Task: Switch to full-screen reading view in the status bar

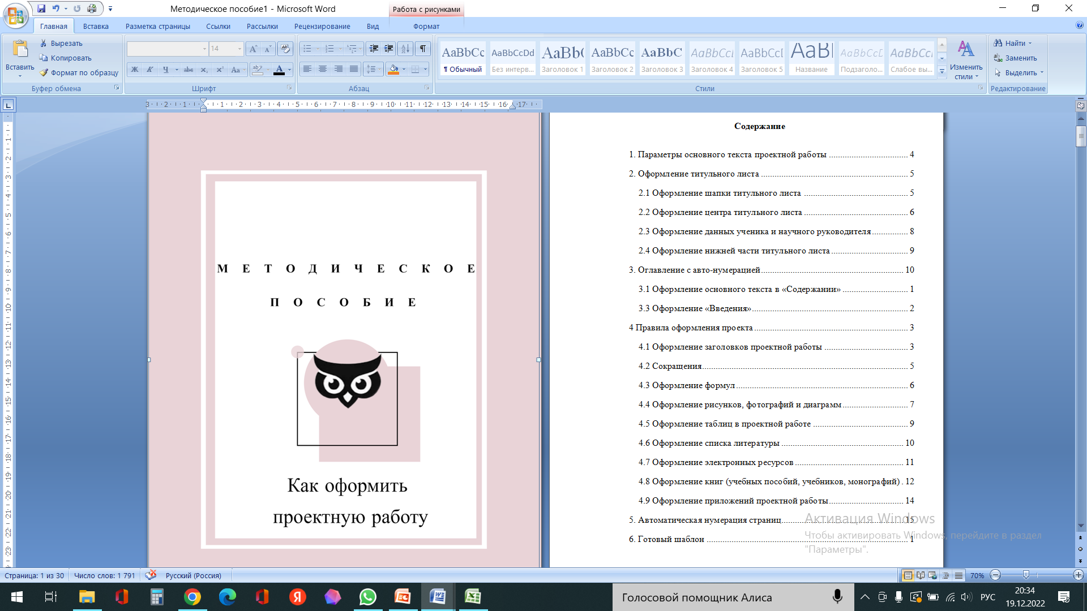Action: (x=921, y=575)
